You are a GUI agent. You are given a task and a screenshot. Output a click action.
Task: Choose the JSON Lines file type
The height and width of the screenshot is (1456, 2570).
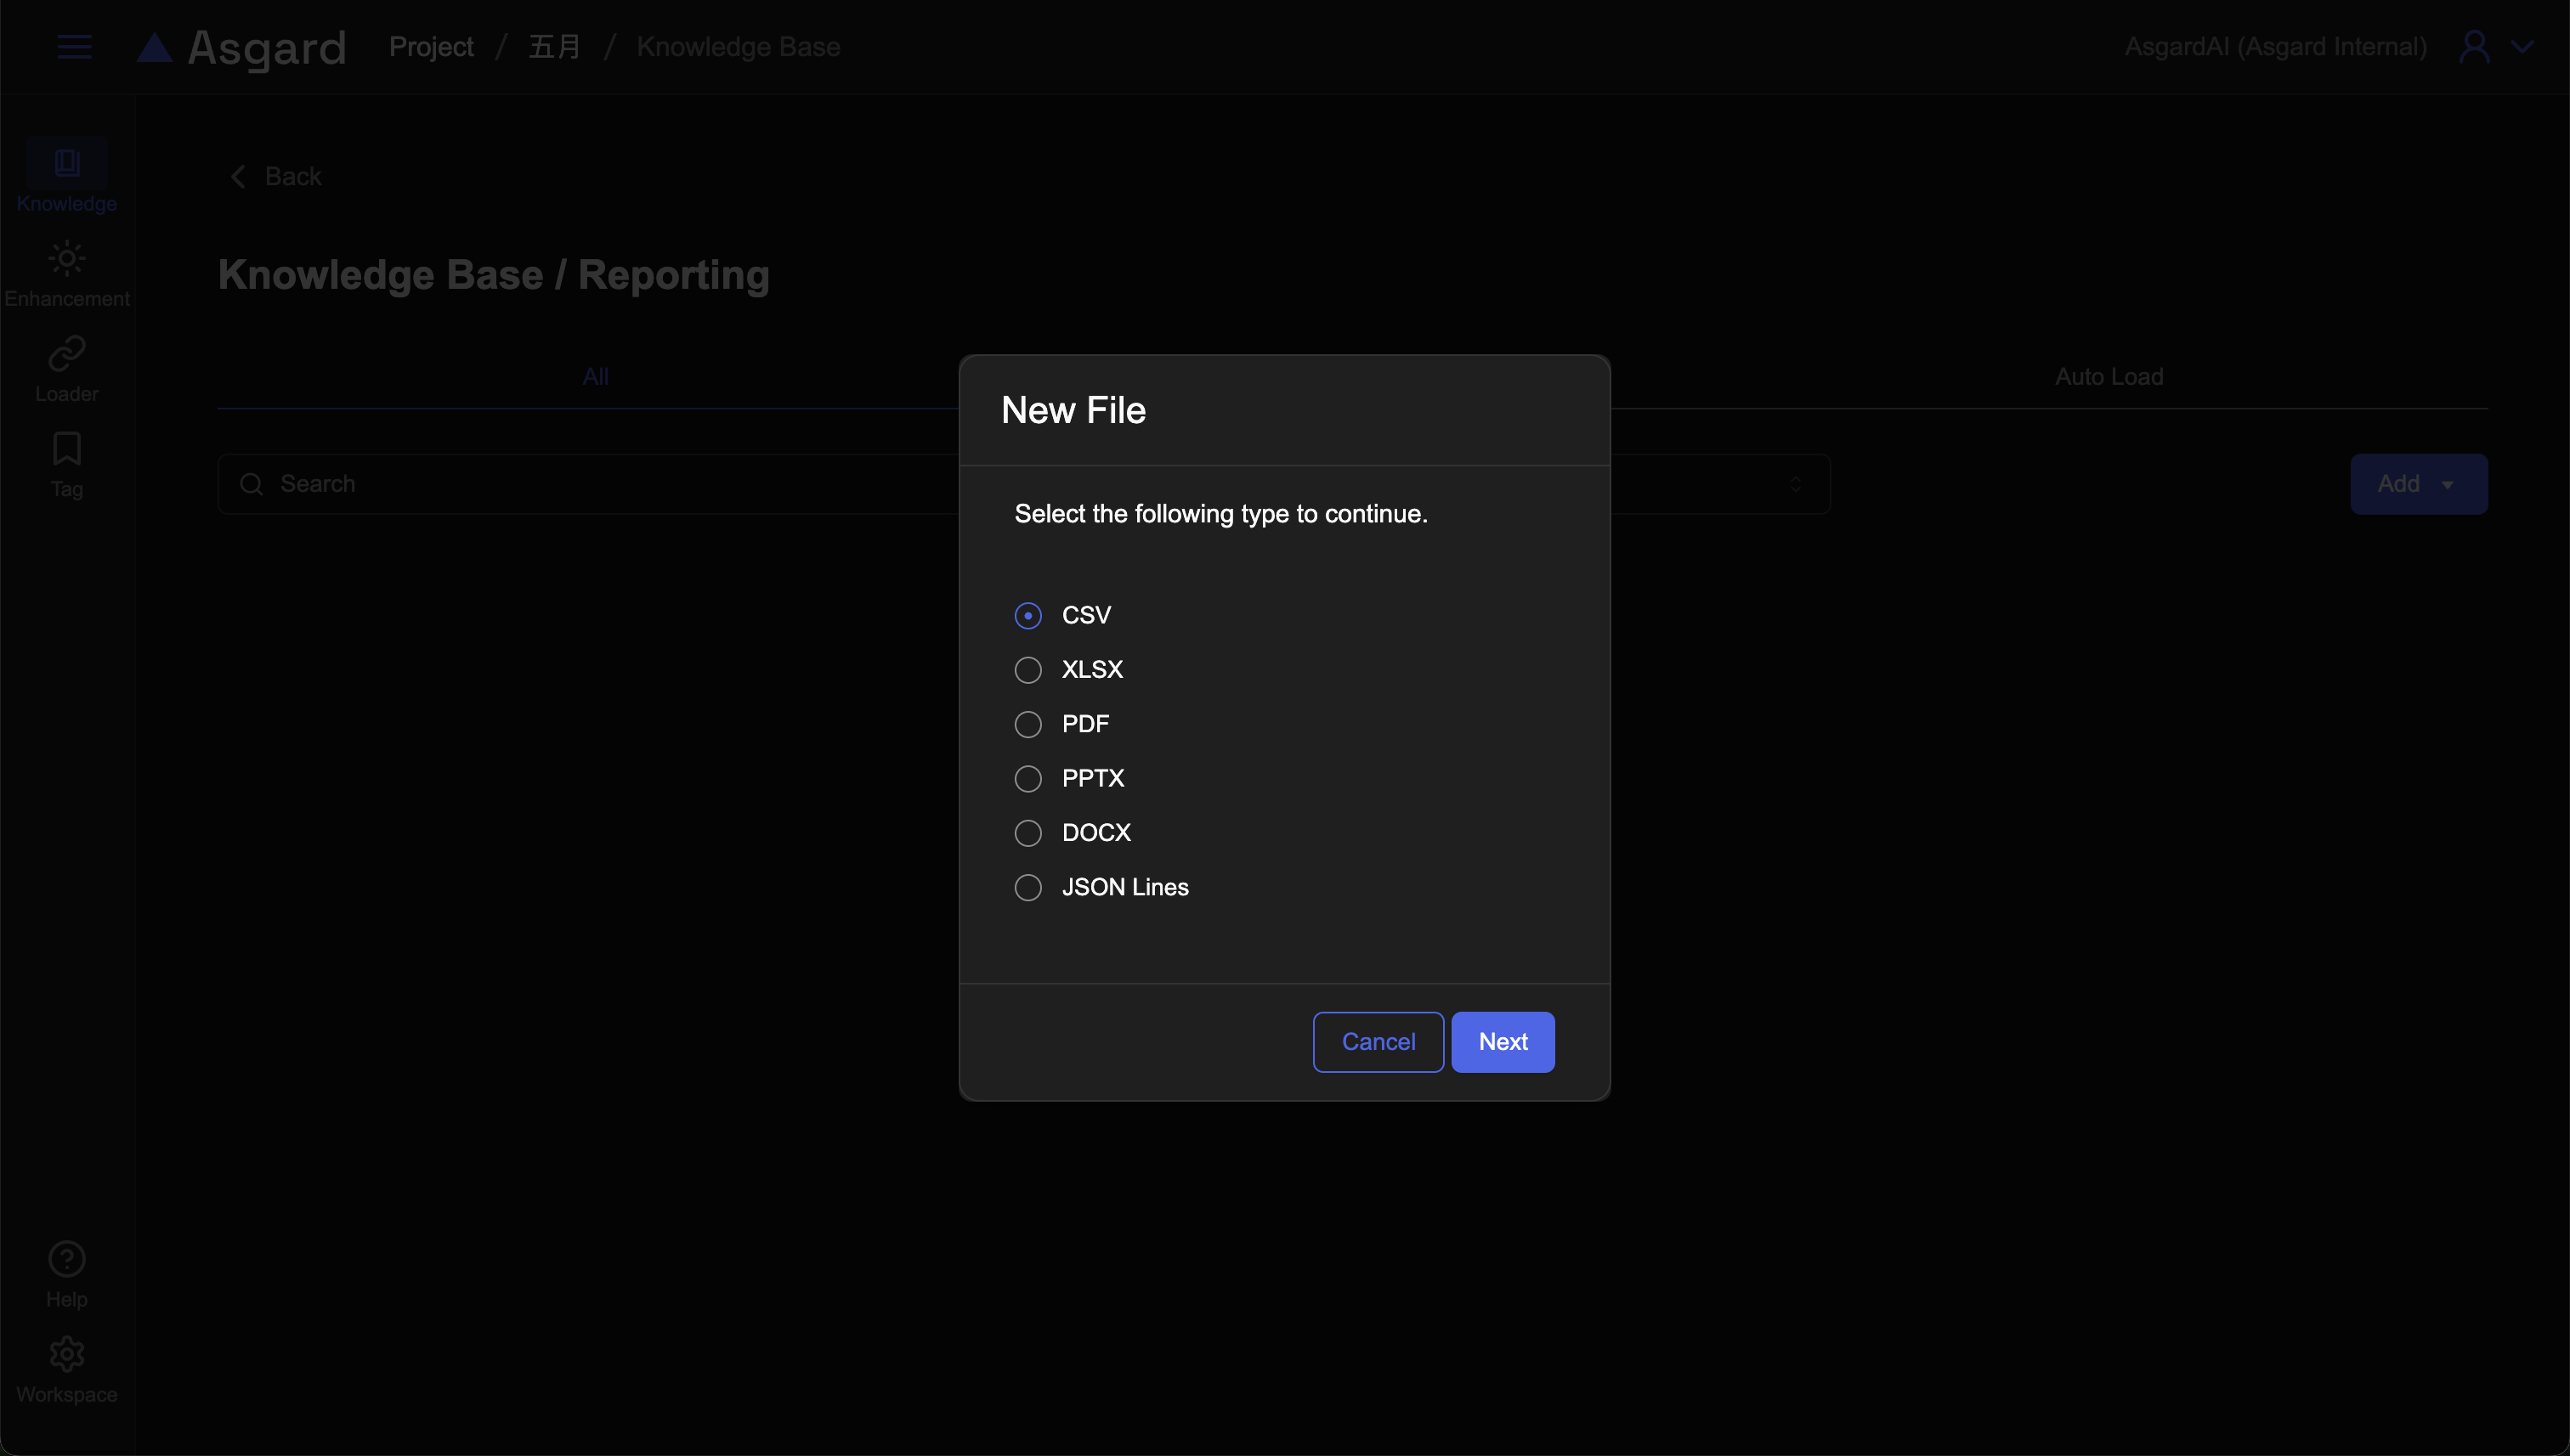click(1027, 888)
